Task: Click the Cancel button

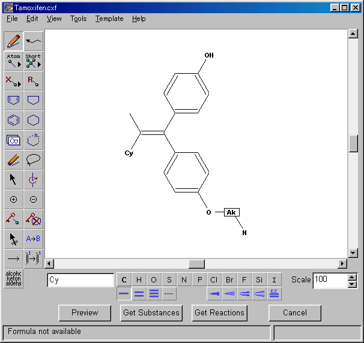Action: tap(295, 313)
